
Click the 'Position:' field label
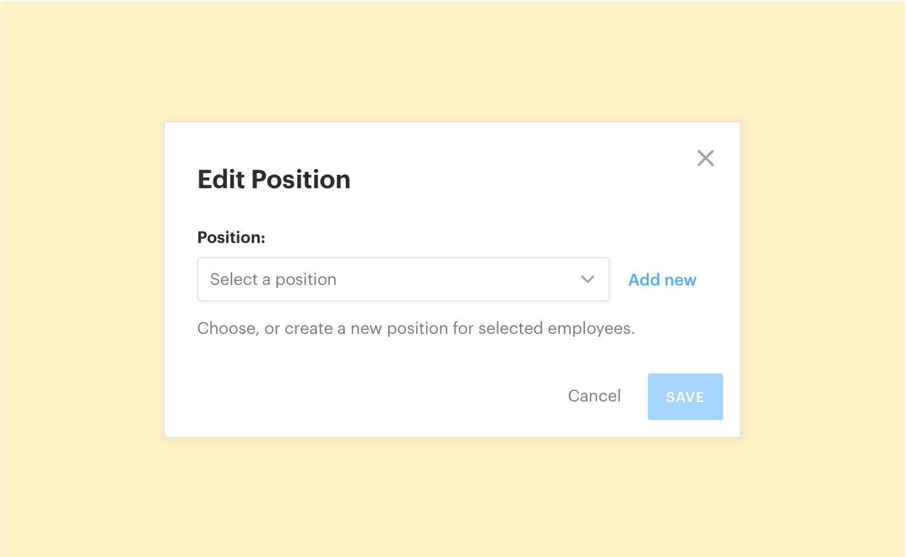pos(231,238)
